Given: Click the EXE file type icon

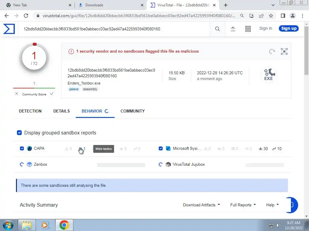Looking at the screenshot, I should [268, 75].
